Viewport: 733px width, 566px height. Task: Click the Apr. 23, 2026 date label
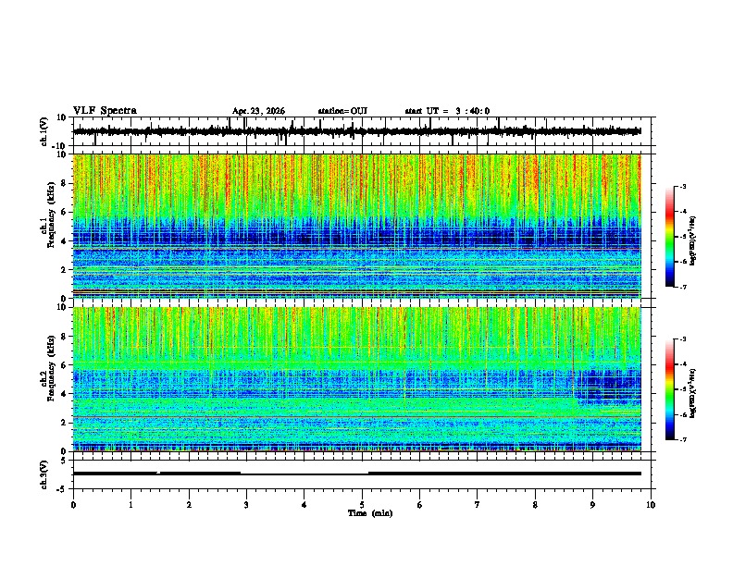[x=258, y=111]
